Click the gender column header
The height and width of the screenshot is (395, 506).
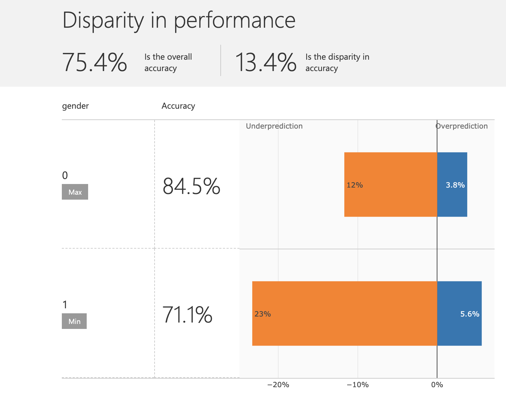point(75,106)
